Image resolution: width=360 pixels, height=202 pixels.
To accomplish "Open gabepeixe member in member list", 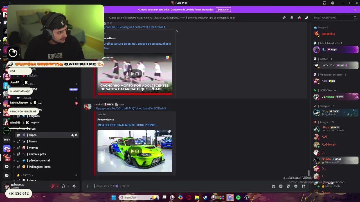I will (x=336, y=34).
